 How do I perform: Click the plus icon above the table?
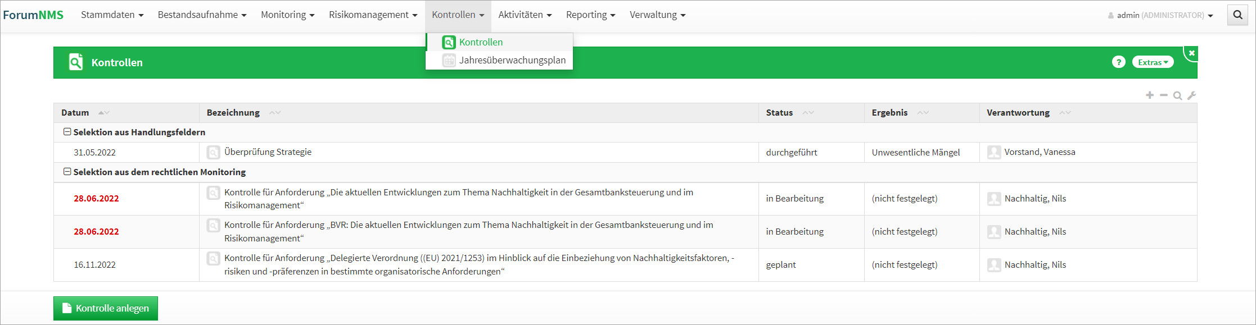[1150, 95]
